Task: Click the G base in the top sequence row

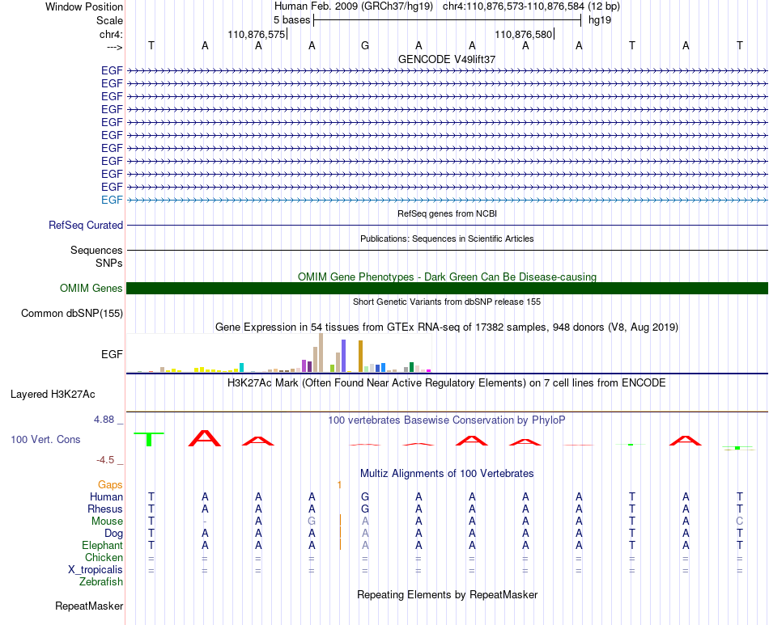Action: pyautogui.click(x=365, y=45)
